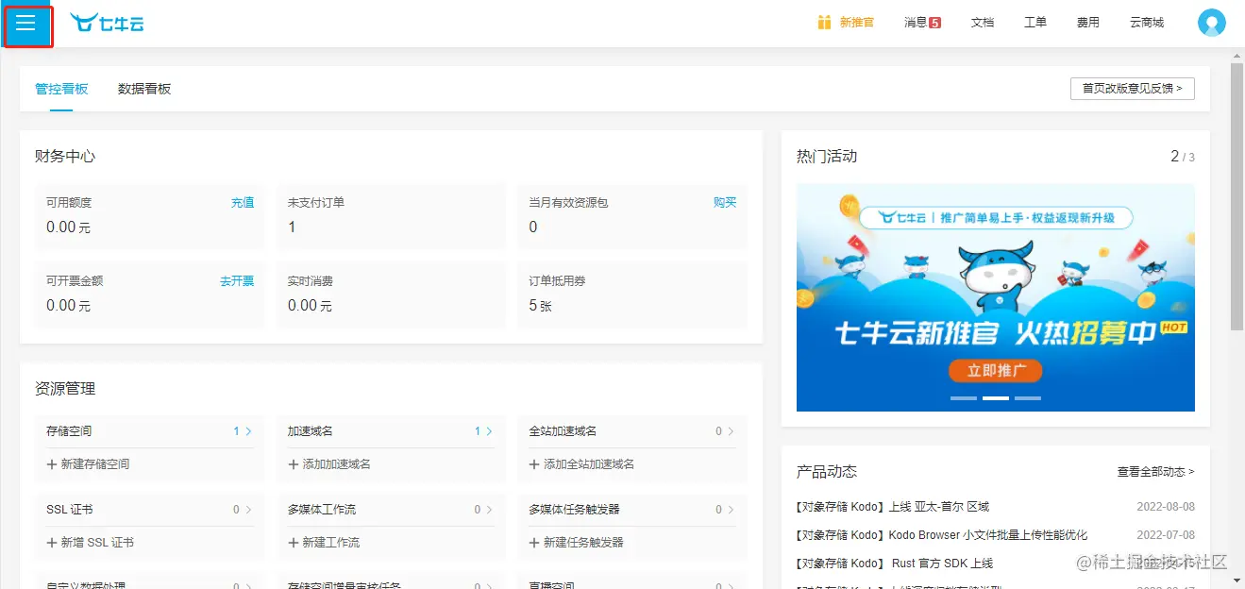Select first carousel indicator on banner
Viewport: 1245px width, 589px height.
click(x=964, y=398)
